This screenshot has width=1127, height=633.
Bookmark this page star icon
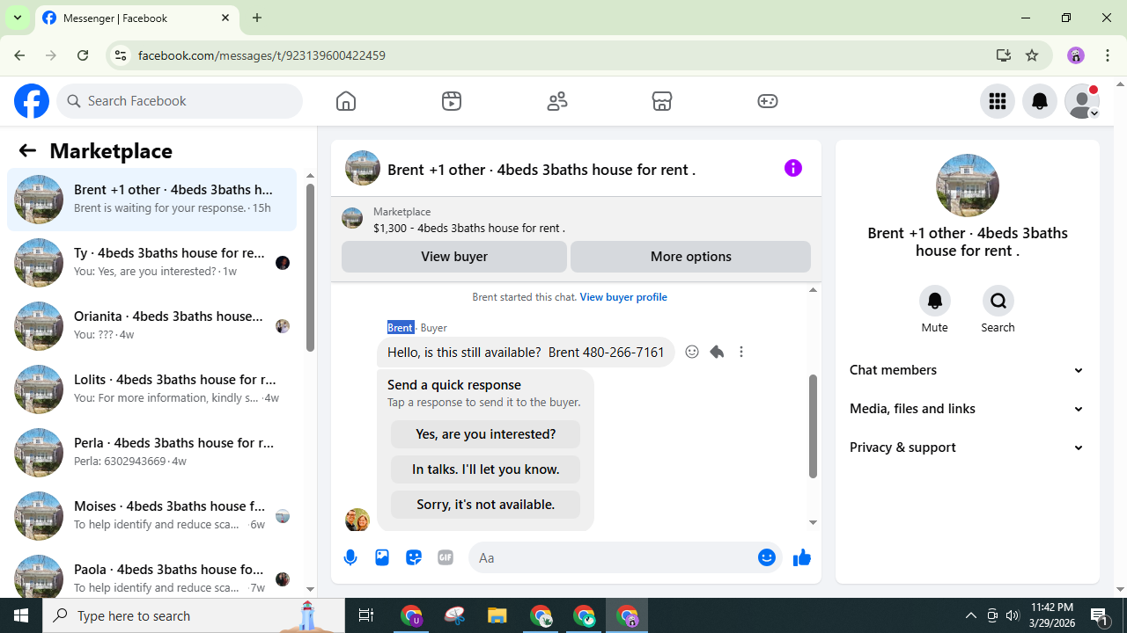coord(1032,55)
